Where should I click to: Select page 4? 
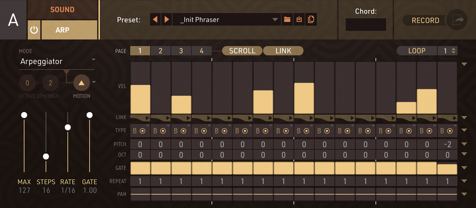(x=202, y=51)
